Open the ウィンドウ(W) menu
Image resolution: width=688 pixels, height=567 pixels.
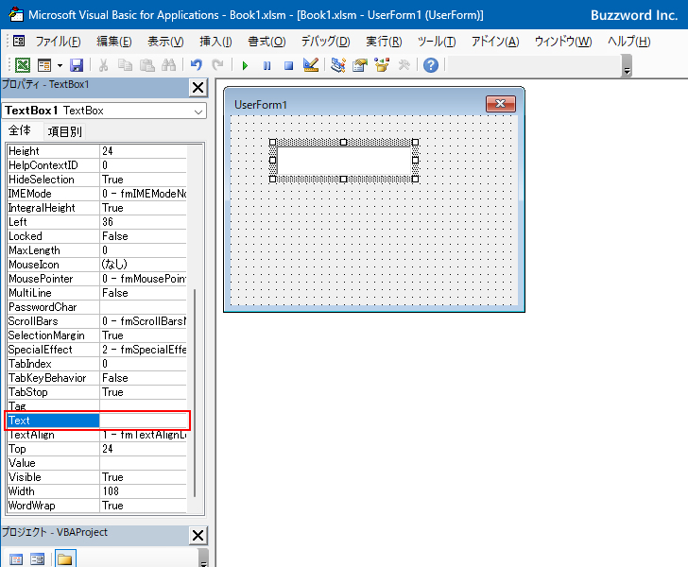(x=563, y=42)
